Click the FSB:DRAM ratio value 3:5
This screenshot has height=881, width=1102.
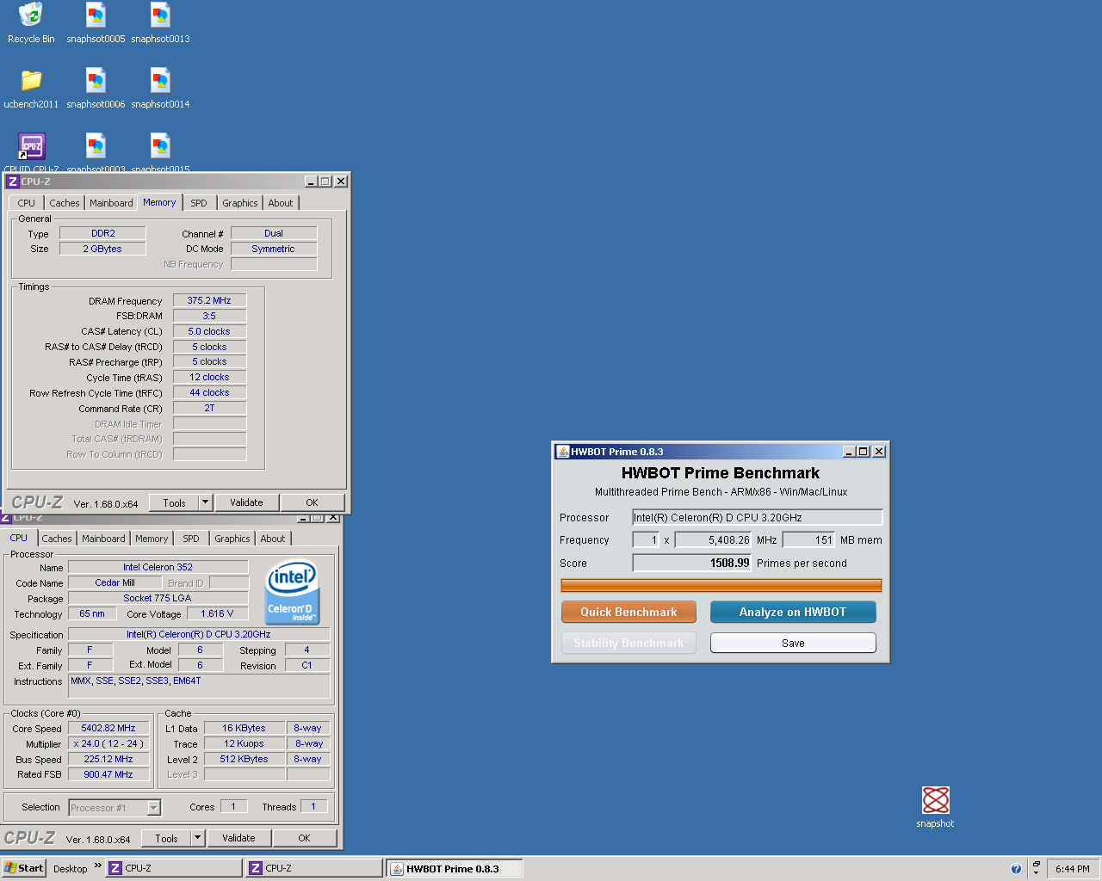coord(209,316)
